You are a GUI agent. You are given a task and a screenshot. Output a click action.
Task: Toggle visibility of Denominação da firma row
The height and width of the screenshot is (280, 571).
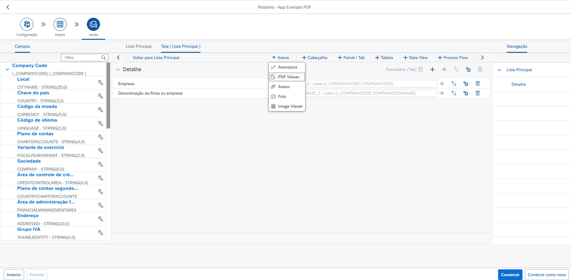click(x=442, y=93)
